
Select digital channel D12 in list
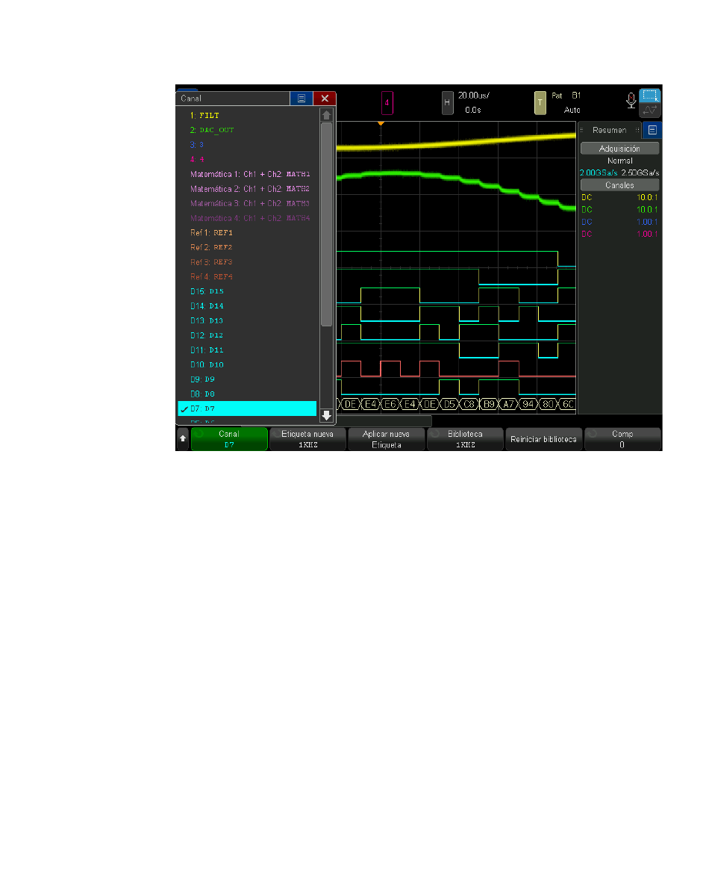point(247,336)
